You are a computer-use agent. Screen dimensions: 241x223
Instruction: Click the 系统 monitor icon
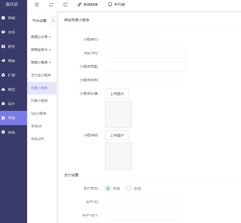[3, 132]
